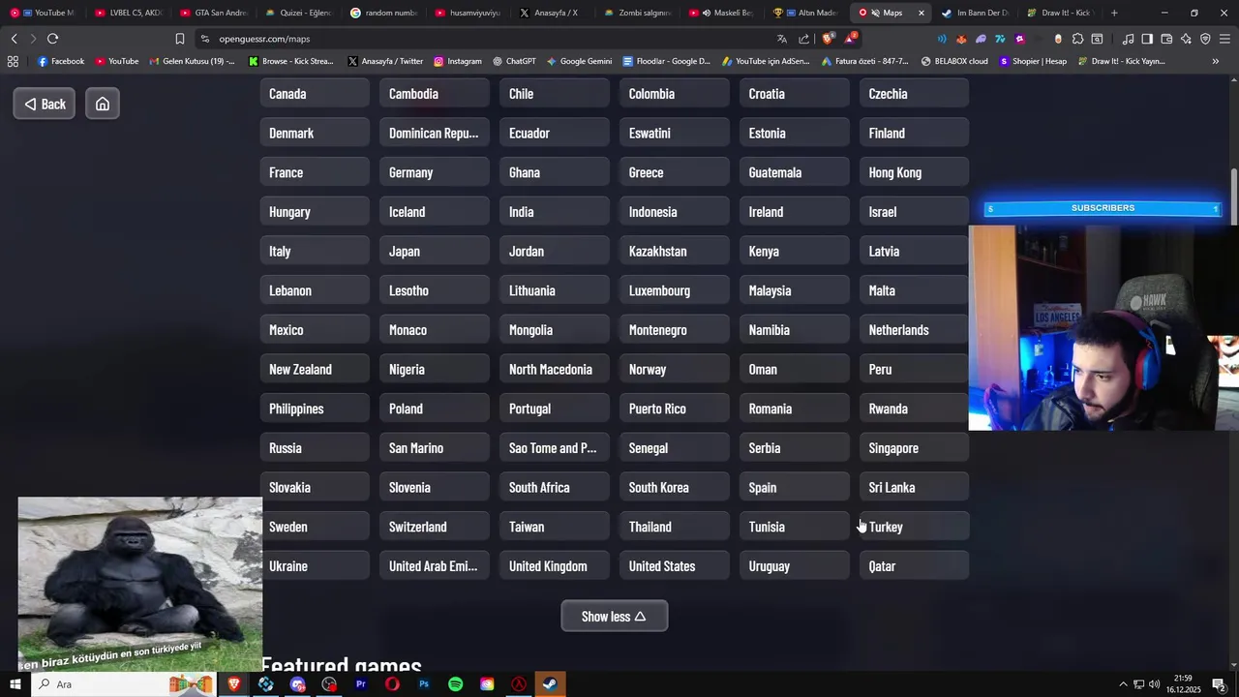Go back with the Back button
Image resolution: width=1239 pixels, height=697 pixels.
point(45,104)
